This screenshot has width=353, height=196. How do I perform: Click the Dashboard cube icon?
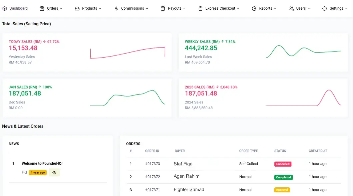point(5,8)
